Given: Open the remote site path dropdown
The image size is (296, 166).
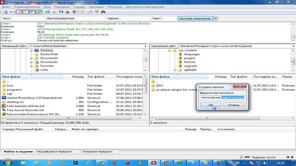Looking at the screenshot, I should pyautogui.click(x=293, y=46).
